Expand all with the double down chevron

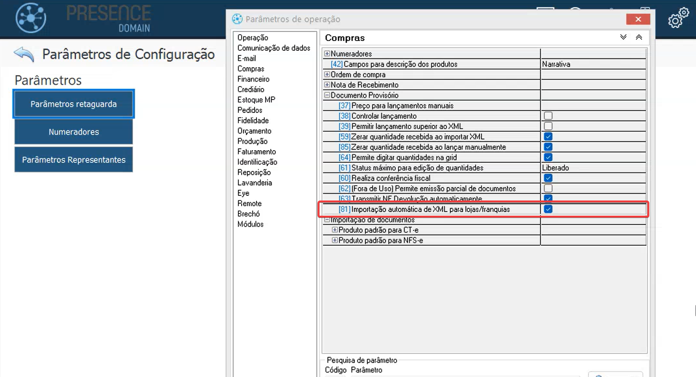(x=623, y=37)
